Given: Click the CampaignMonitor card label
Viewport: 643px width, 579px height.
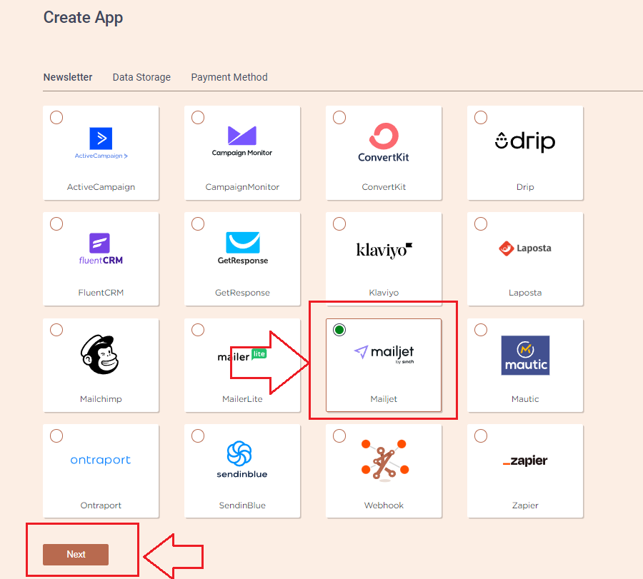Looking at the screenshot, I should 242,187.
